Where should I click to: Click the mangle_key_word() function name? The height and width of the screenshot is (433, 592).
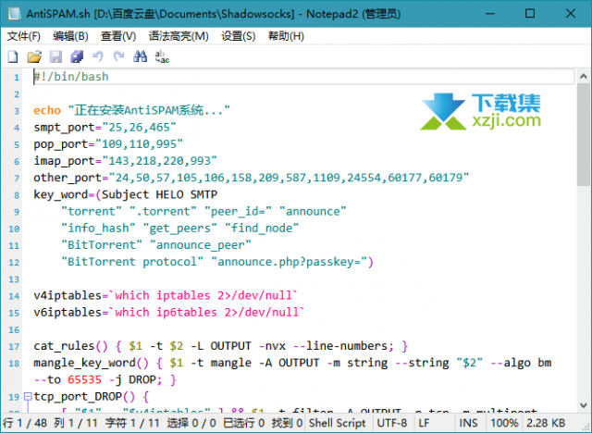click(91, 363)
